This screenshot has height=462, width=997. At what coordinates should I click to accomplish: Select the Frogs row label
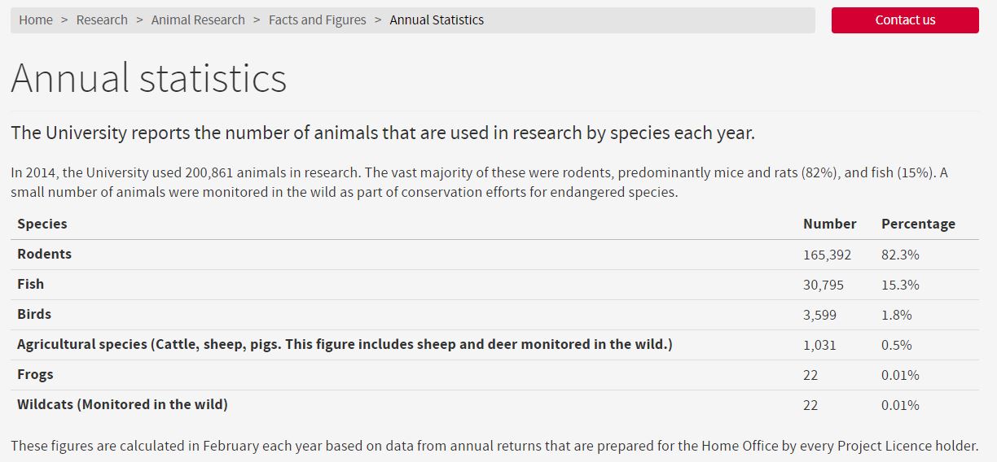point(35,375)
